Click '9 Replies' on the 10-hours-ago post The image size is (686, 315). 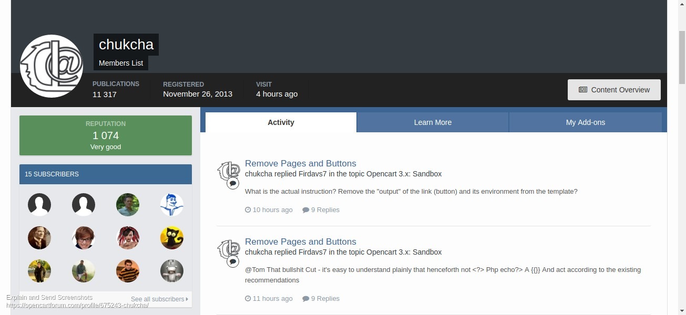[321, 210]
